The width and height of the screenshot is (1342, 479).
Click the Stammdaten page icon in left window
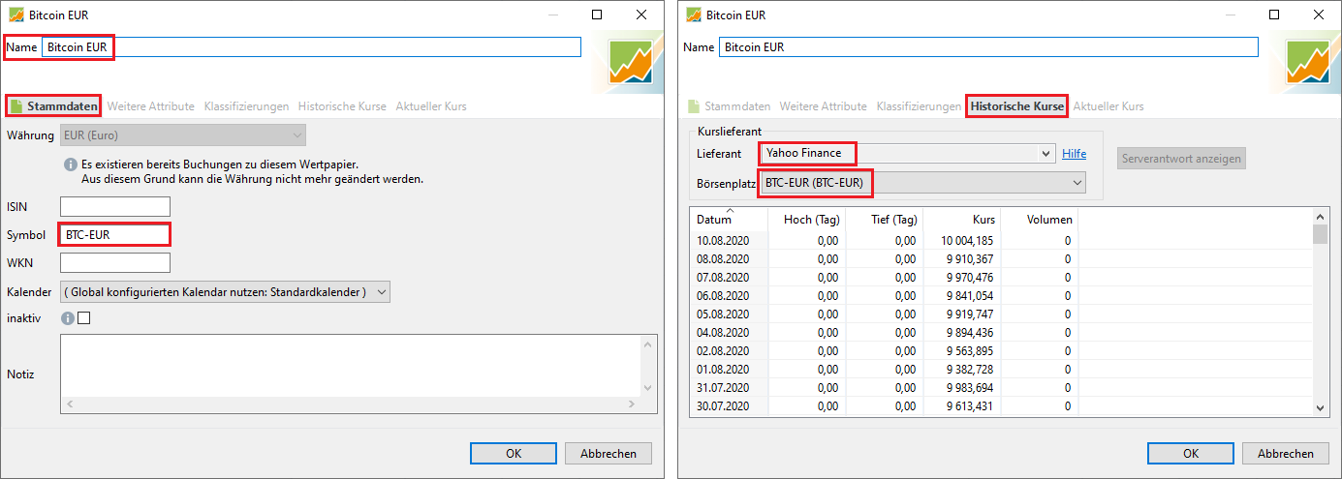tap(15, 105)
